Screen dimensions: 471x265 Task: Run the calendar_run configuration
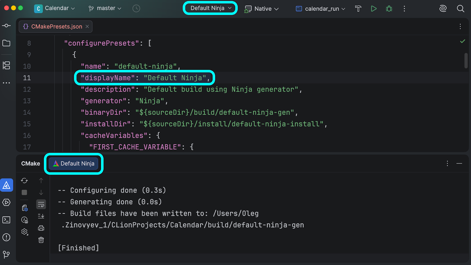(374, 9)
